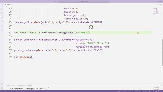Close the main.py tab
The height and width of the screenshot is (92, 163).
(13, 5)
